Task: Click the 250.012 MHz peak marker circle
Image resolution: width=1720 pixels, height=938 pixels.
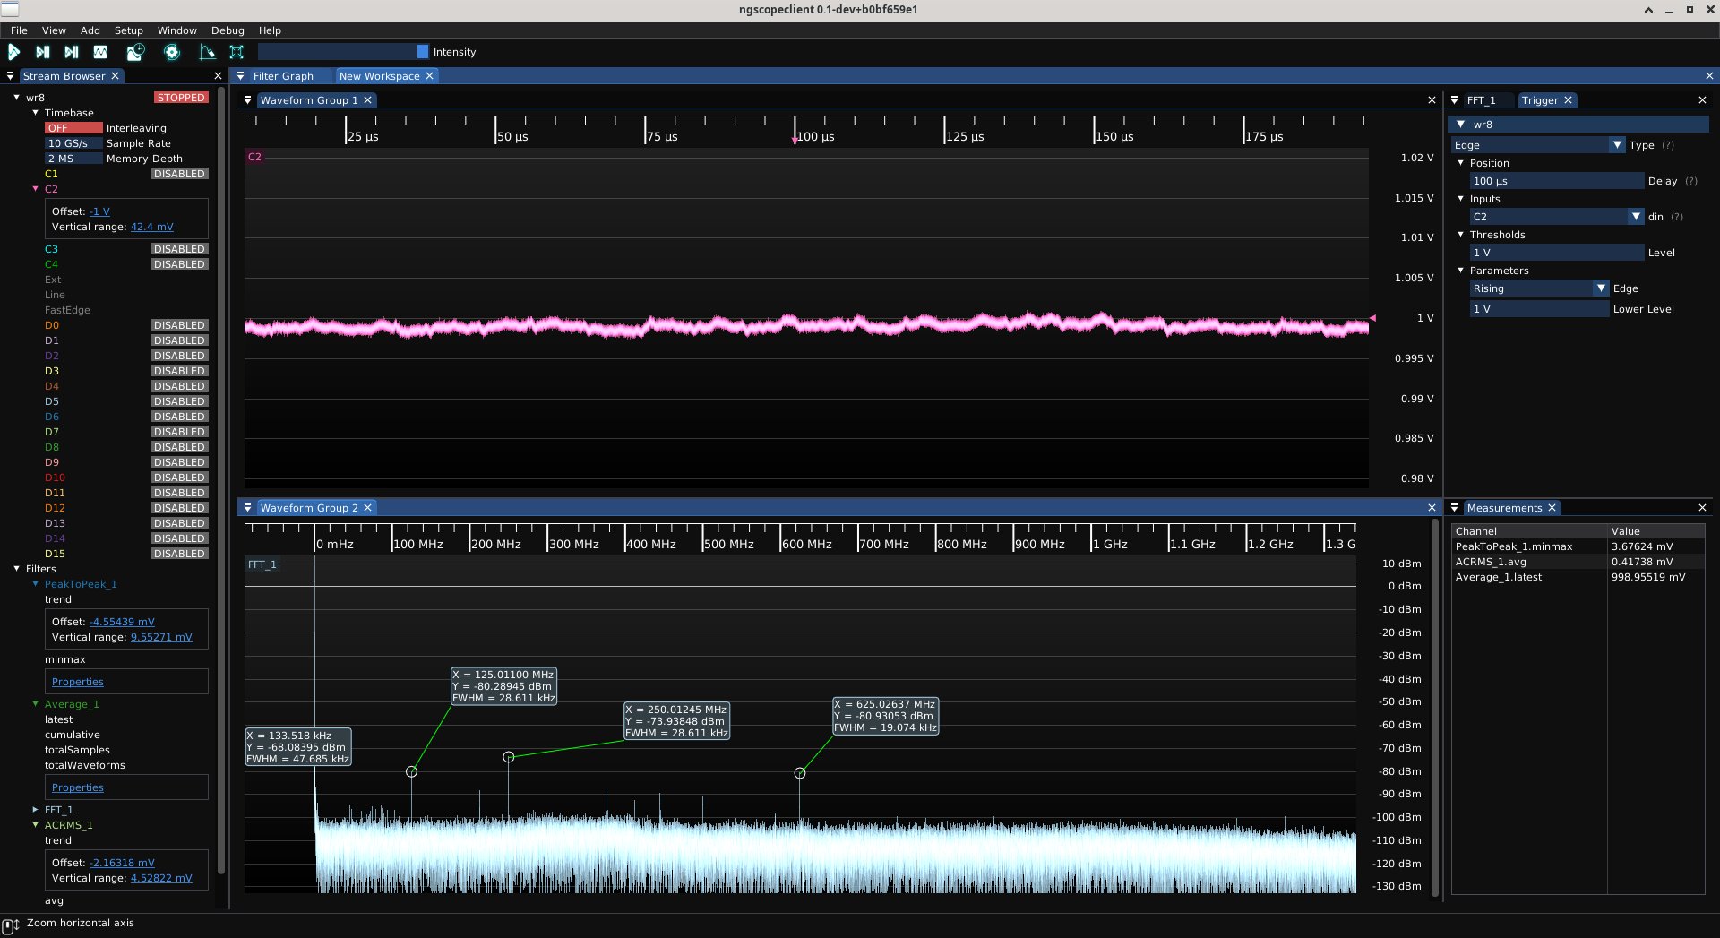Action: [x=509, y=757]
